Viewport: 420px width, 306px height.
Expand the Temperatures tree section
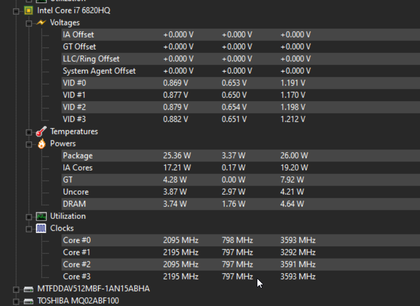point(29,132)
